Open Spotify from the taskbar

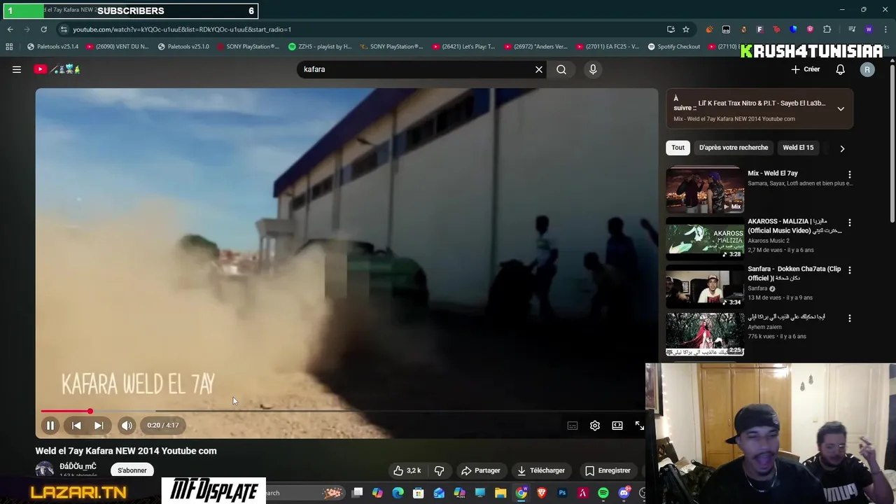[603, 493]
